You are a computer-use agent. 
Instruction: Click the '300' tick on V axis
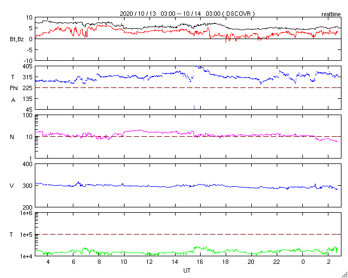[x=28, y=186]
